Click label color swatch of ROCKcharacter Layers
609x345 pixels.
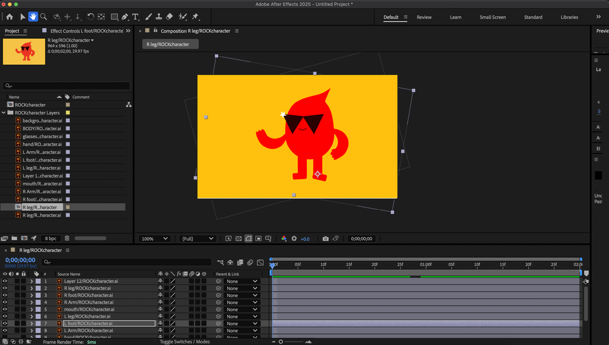pyautogui.click(x=68, y=112)
